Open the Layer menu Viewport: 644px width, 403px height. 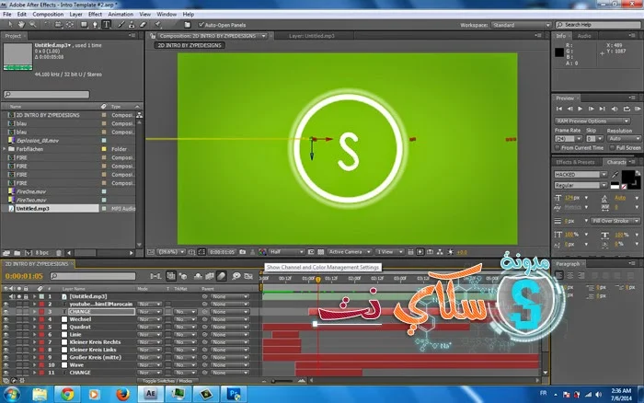pos(75,14)
